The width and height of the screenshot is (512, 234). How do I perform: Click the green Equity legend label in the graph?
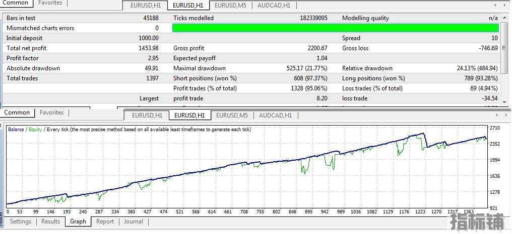[x=35, y=130]
